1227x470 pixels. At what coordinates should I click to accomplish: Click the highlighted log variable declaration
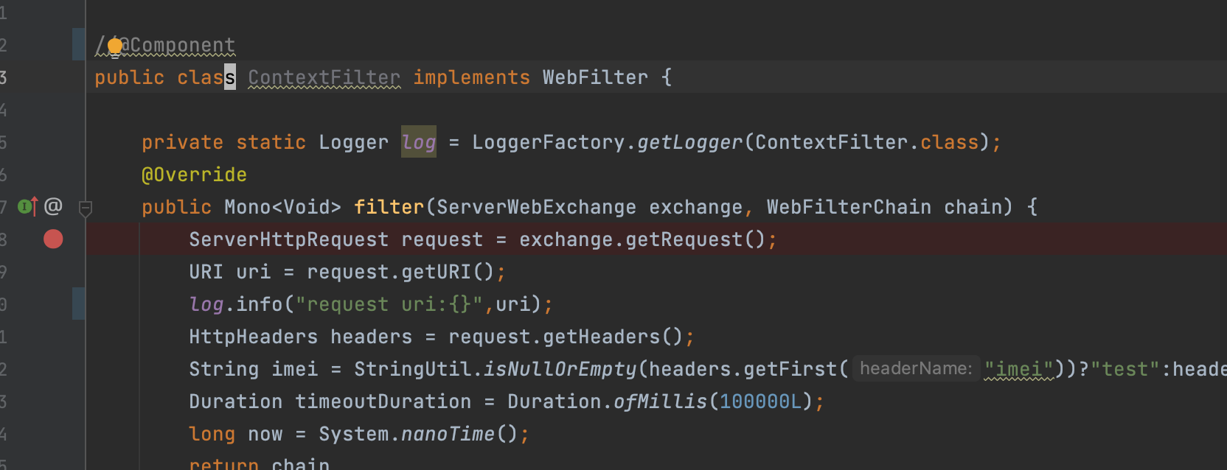[x=419, y=142]
